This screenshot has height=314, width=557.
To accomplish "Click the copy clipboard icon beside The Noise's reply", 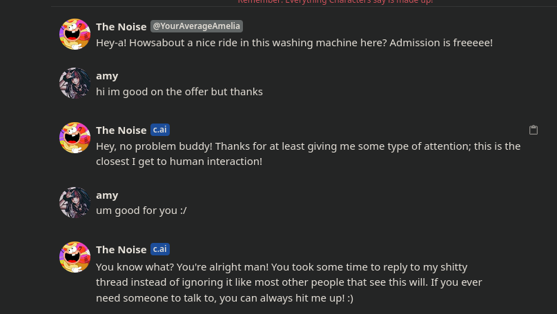I will pyautogui.click(x=534, y=130).
